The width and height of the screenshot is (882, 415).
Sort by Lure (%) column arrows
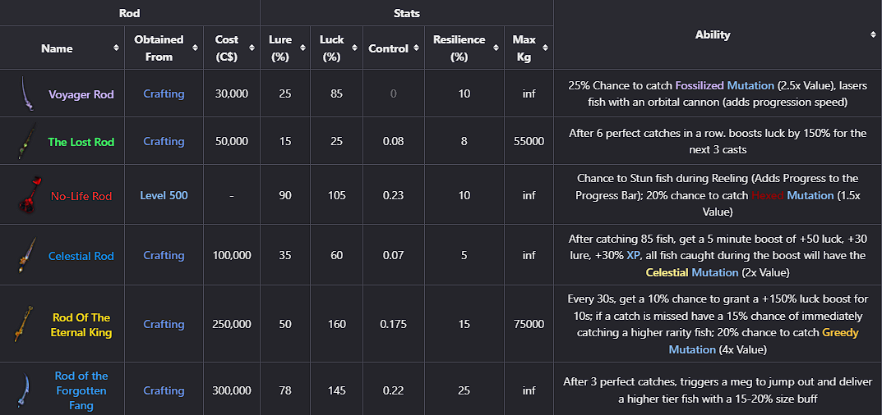click(x=302, y=48)
